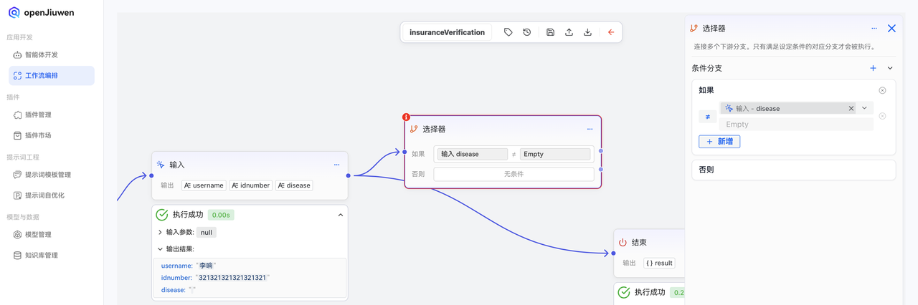Click the result output tag on 结束 node

click(x=659, y=263)
